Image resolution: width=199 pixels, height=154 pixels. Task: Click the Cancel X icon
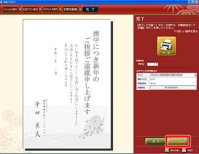[x=167, y=150]
